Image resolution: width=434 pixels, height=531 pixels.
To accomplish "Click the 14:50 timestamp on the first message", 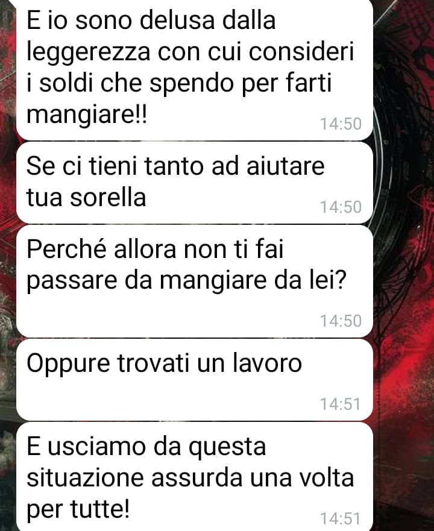I will click(x=341, y=124).
